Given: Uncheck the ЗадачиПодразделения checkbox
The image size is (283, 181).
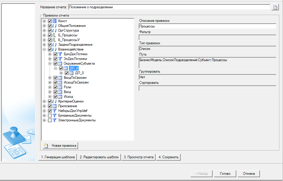Looking at the screenshot, I should [x=50, y=45].
